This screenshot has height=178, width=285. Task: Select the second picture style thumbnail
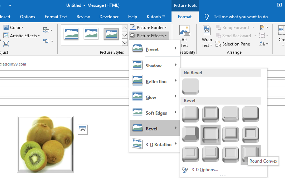91,34
